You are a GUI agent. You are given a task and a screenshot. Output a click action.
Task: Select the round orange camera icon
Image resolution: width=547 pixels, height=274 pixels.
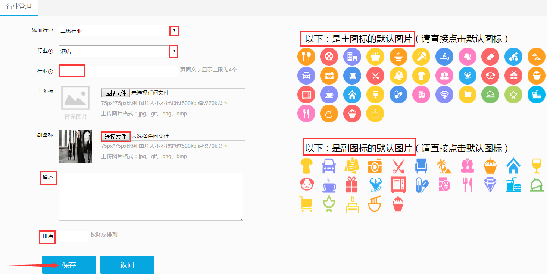(329, 76)
